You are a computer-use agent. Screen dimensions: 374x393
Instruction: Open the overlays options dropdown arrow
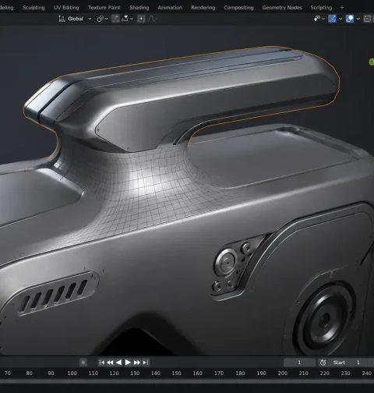click(358, 19)
